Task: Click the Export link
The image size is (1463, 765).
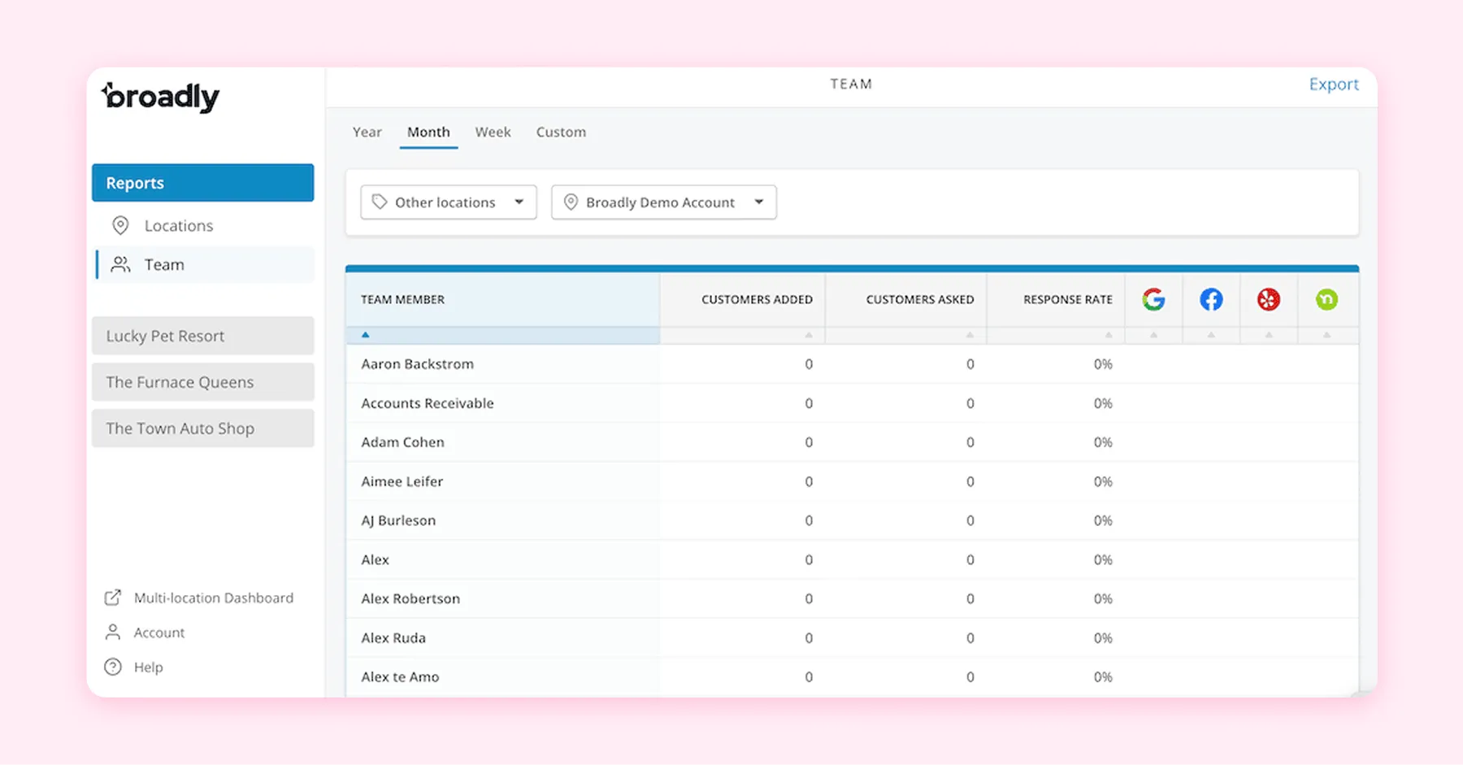Action: 1334,85
